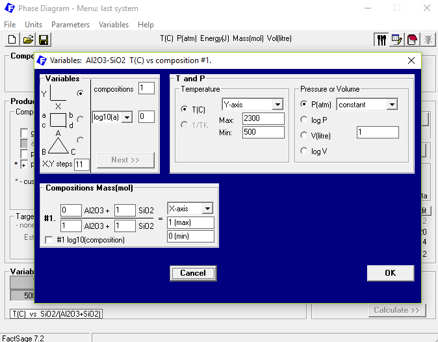
Task: Click the X,Y steps field showing 11
Action: tap(82, 164)
